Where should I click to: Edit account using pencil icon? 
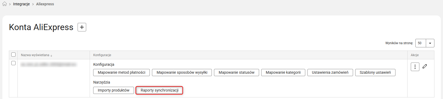click(x=425, y=66)
